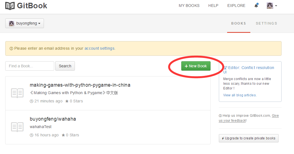Open the notifications bell

click(256, 6)
